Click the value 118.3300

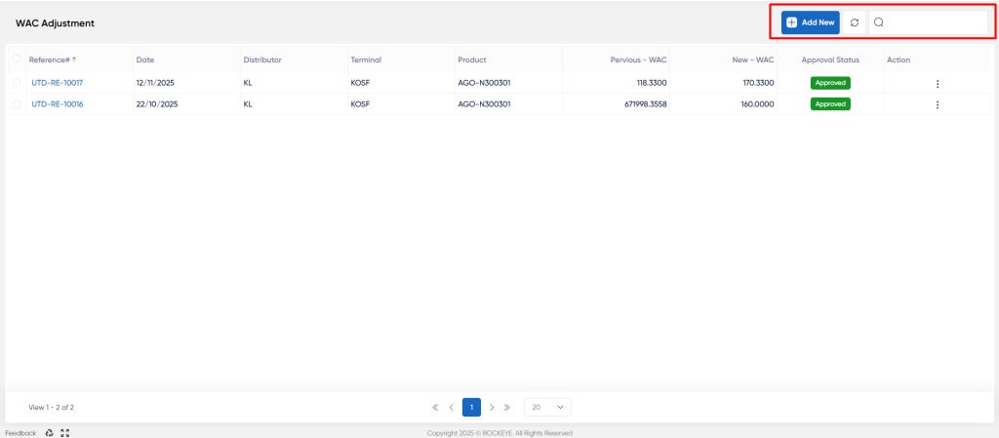pos(651,83)
